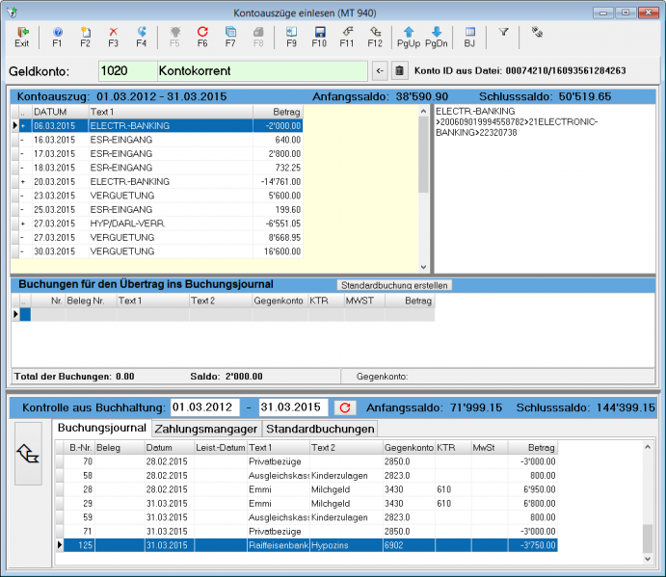This screenshot has width=666, height=577.
Task: Select the 30.03.2015 VERGUETUNG row
Action: coord(157,251)
